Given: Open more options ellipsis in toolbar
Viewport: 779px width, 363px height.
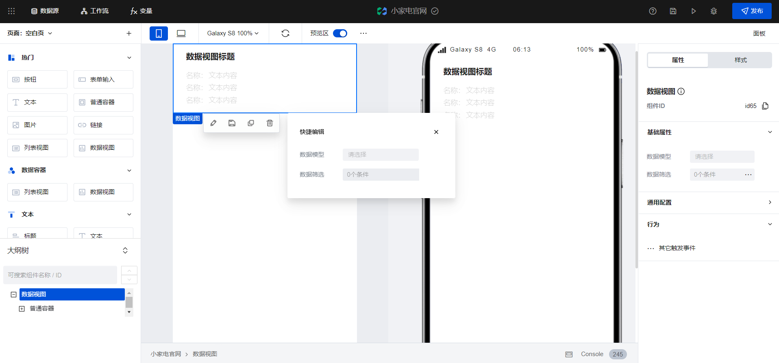Looking at the screenshot, I should (363, 33).
